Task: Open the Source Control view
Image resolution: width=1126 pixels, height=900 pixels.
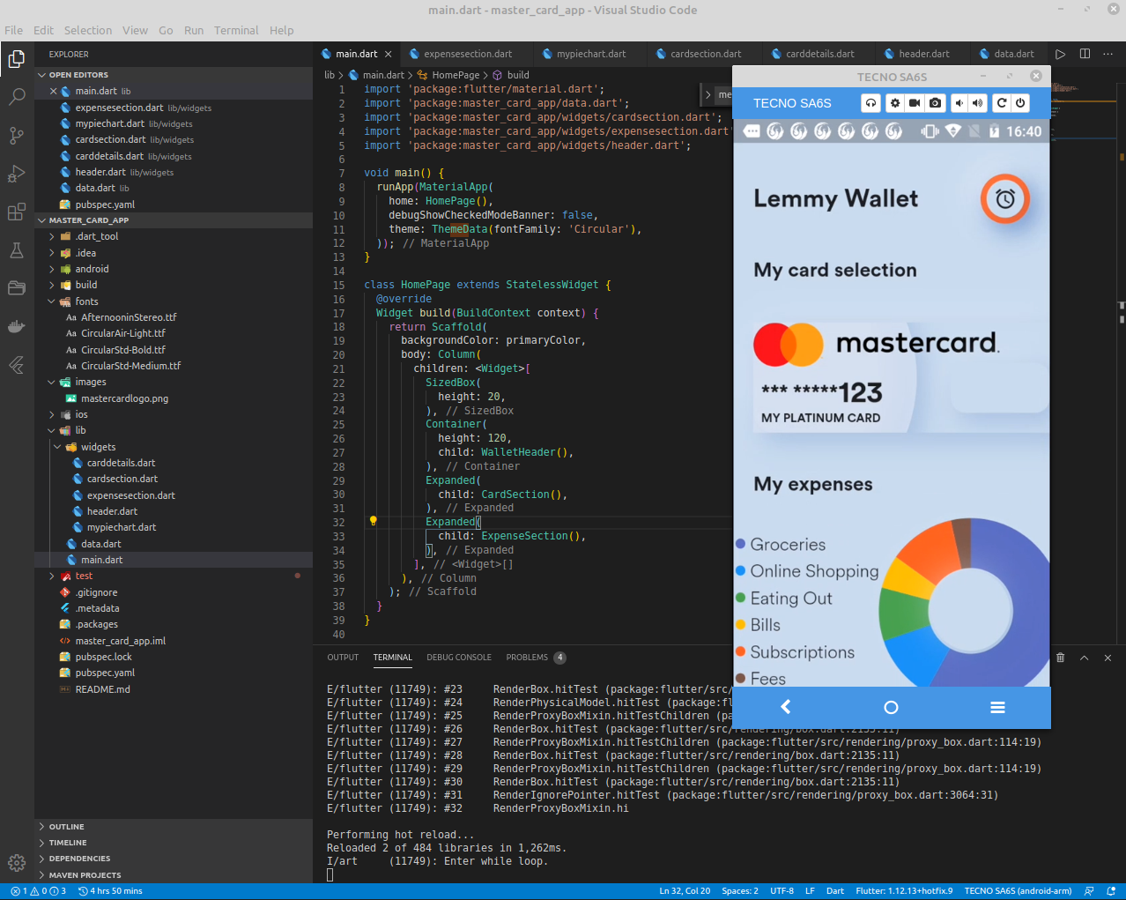Action: click(17, 135)
